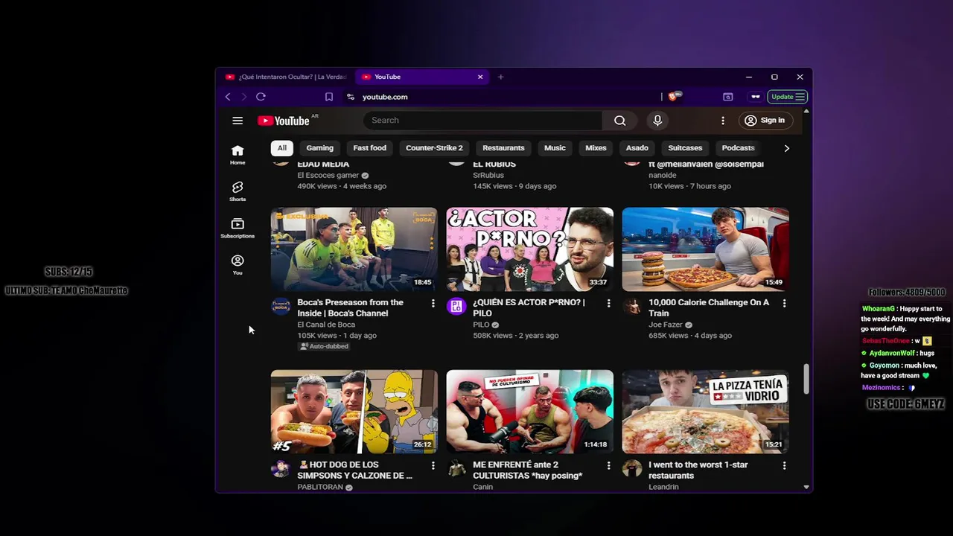The width and height of the screenshot is (953, 536).
Task: Open the PILO channel avatar
Action: pyautogui.click(x=456, y=306)
